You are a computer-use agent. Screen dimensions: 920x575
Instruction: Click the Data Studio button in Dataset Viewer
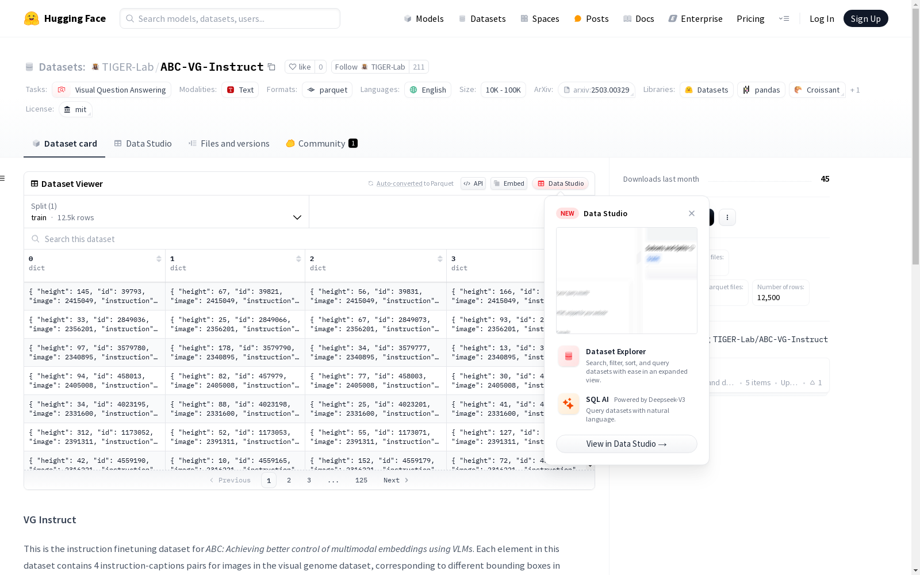pyautogui.click(x=561, y=183)
